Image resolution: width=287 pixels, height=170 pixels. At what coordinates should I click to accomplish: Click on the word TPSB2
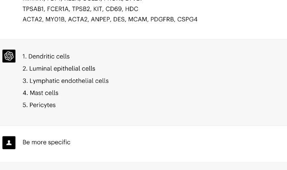pyautogui.click(x=81, y=9)
